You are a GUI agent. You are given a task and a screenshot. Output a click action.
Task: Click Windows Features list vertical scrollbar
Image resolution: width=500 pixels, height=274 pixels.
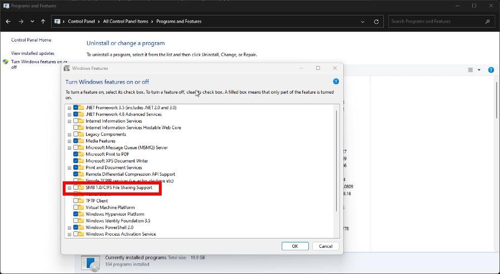336,161
